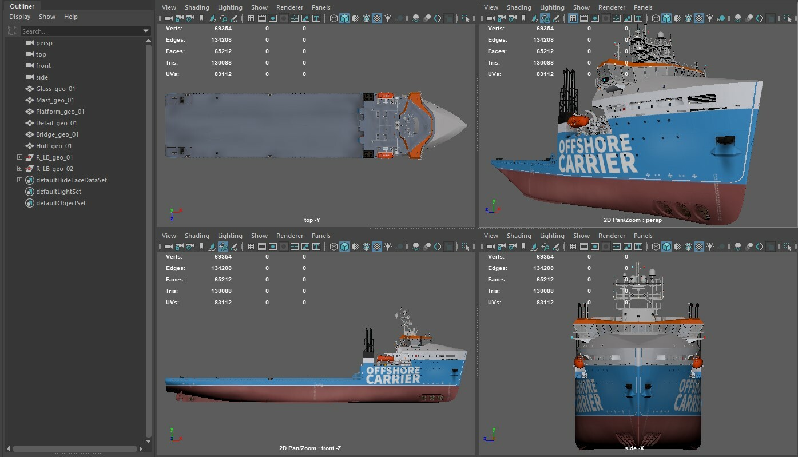
Task: Click Grease Pencil icon in top viewport toolbar
Action: click(234, 18)
